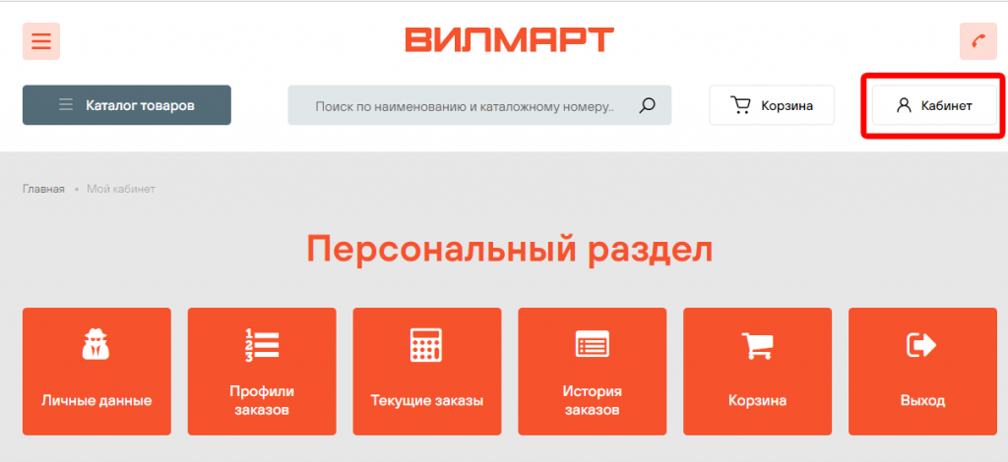Open the hamburger menu icon
Screen dimensions: 1008x462
pos(41,41)
